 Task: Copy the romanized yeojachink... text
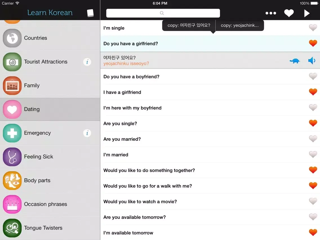tap(239, 25)
